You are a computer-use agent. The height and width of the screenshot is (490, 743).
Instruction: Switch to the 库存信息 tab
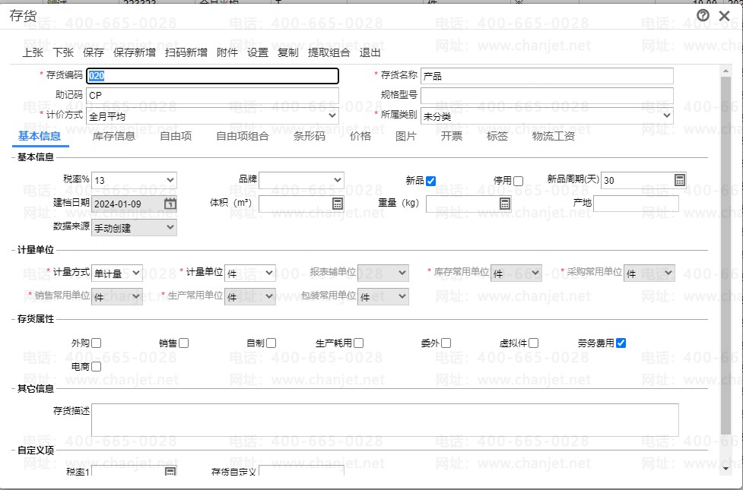pos(114,136)
